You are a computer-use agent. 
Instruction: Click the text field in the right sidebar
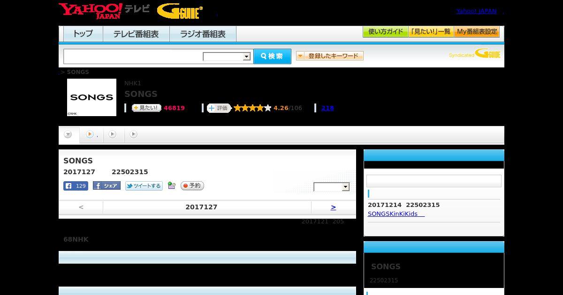(434, 181)
